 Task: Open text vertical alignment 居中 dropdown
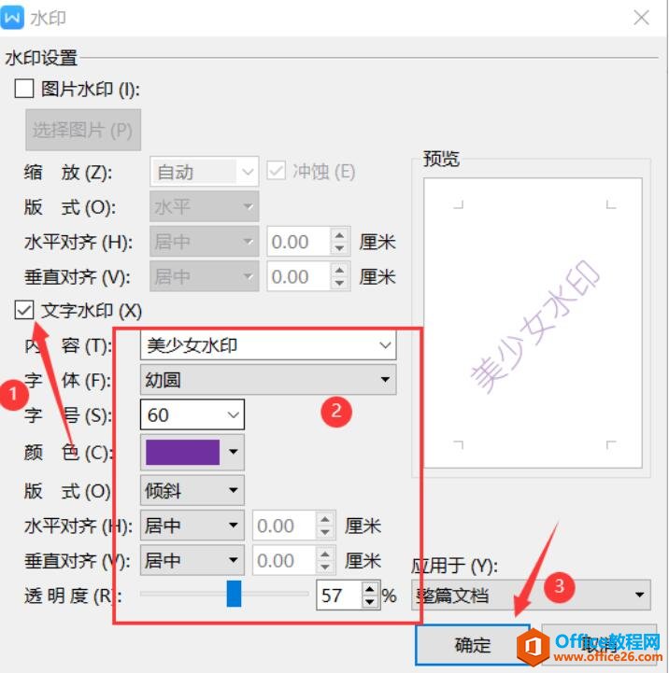192,560
